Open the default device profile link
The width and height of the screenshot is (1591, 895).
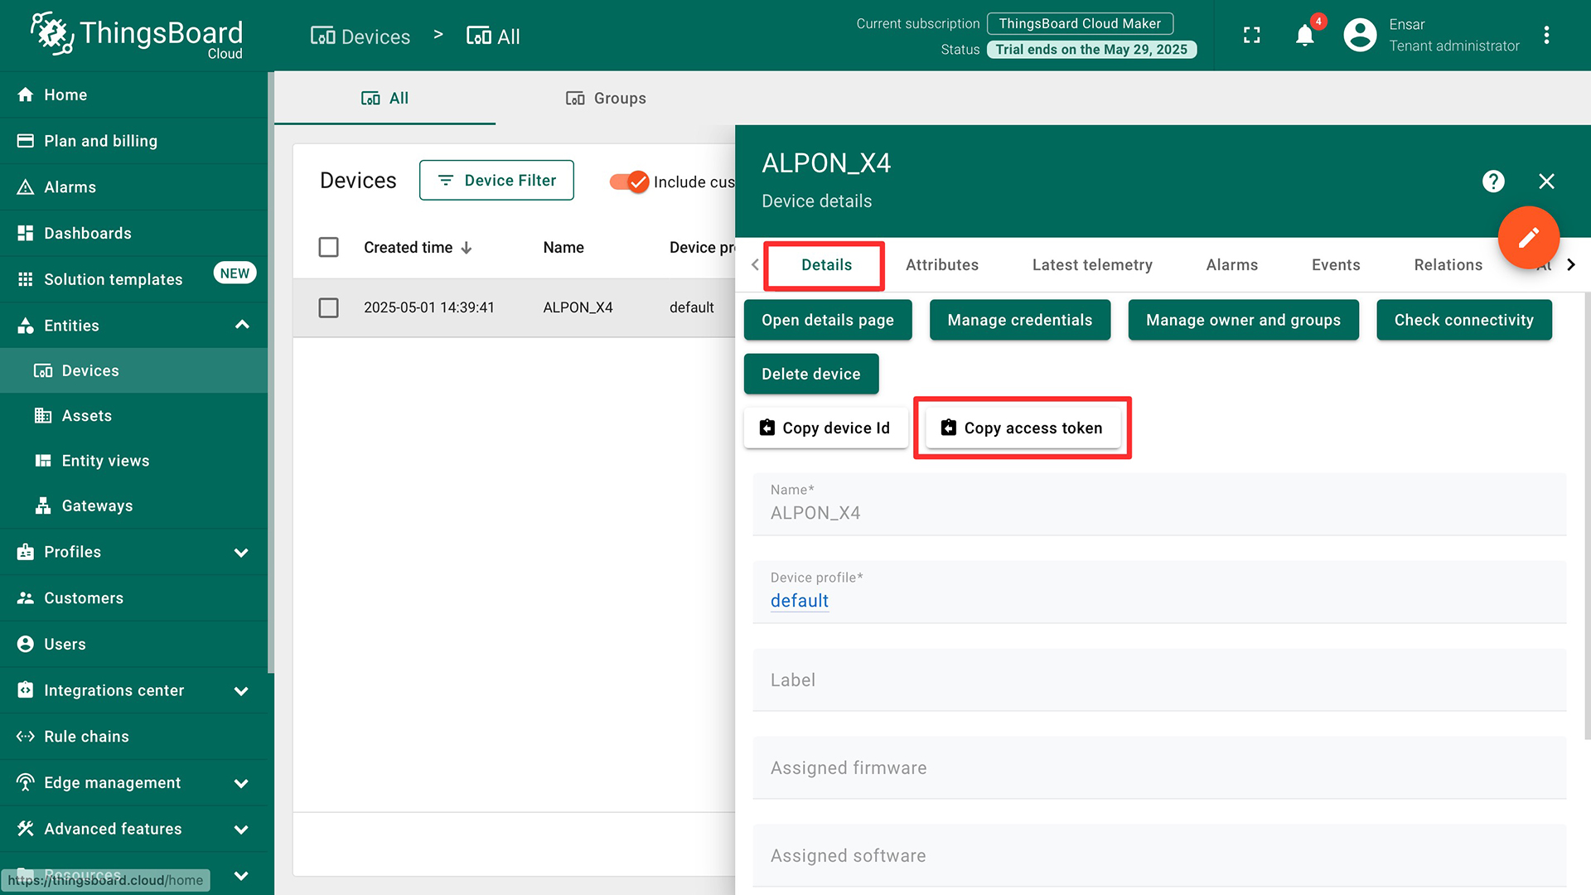(x=799, y=601)
